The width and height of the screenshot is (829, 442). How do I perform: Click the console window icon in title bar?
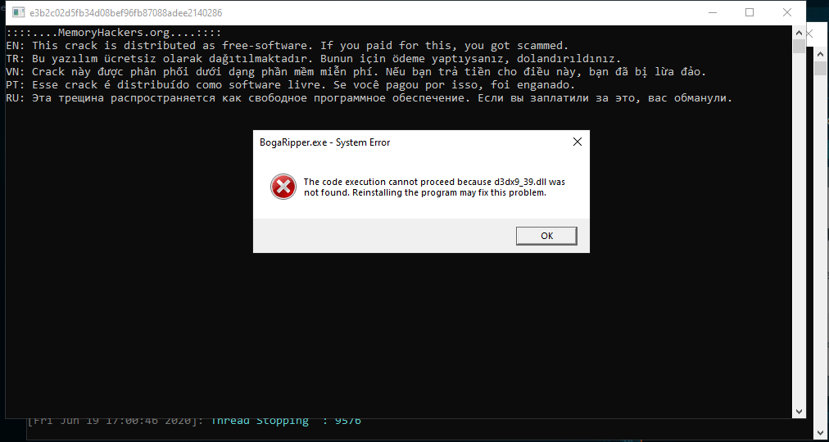click(x=18, y=12)
